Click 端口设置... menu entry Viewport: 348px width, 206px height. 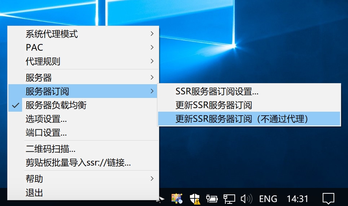click(46, 133)
